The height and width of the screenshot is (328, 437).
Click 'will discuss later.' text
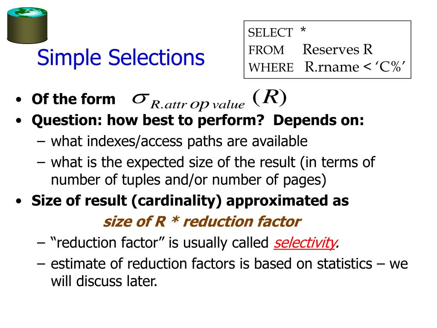(104, 281)
